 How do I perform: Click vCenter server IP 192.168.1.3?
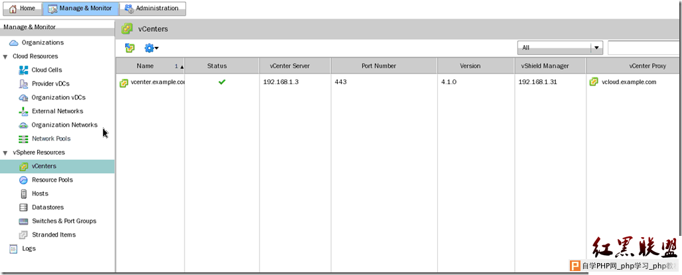pyautogui.click(x=281, y=82)
